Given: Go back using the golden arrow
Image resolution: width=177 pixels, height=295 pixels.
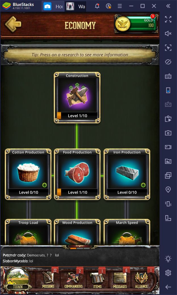Looking at the screenshot, I should tap(13, 25).
